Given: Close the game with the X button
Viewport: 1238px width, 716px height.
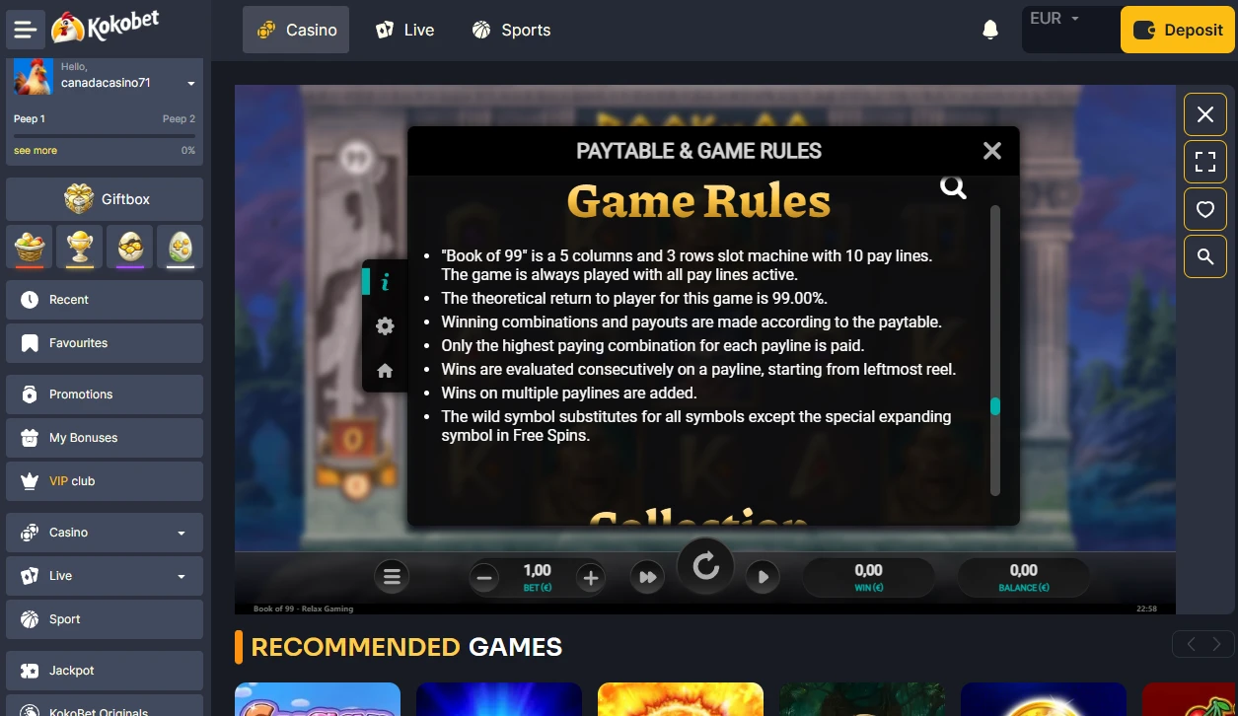Looking at the screenshot, I should (1205, 114).
